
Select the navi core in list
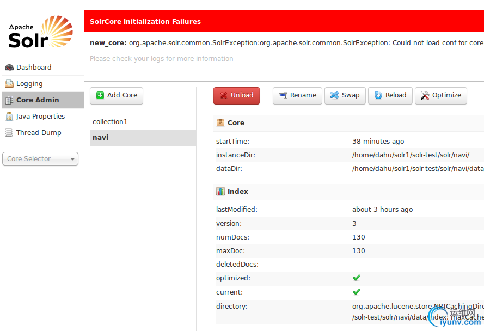coord(143,138)
